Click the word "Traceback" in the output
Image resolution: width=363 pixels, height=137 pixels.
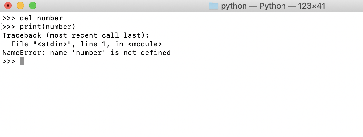click(x=22, y=35)
